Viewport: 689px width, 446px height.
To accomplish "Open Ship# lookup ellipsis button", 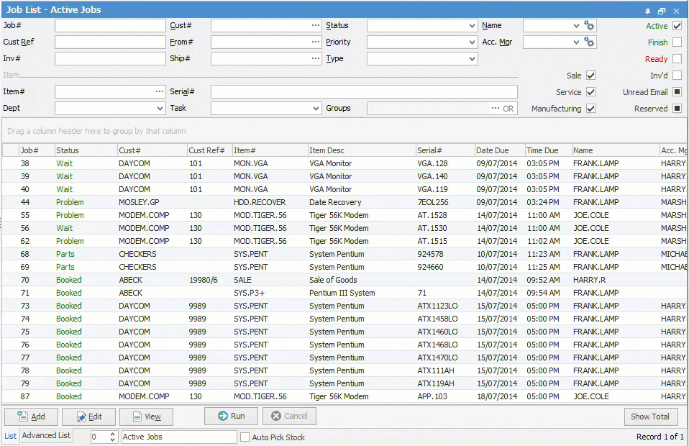I will point(315,59).
